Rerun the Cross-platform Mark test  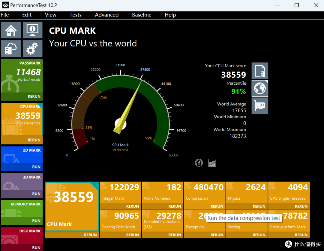pyautogui.click(x=289, y=235)
